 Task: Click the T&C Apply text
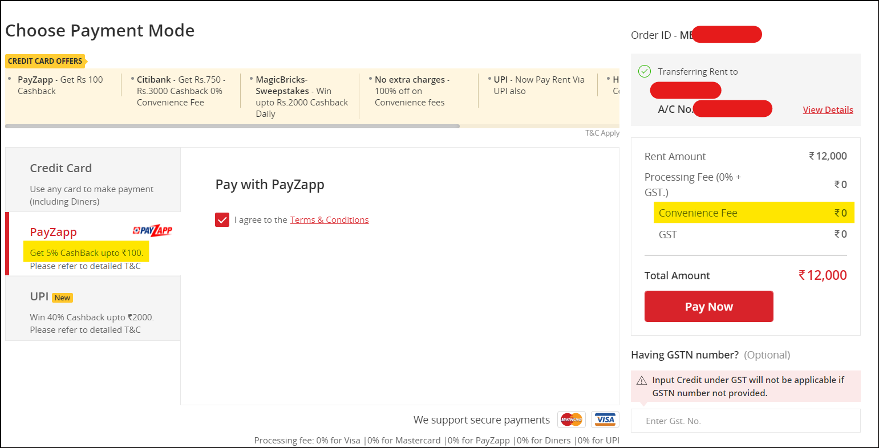[602, 133]
